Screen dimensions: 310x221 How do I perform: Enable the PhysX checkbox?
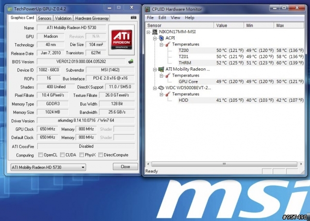pyautogui.click(x=81, y=155)
